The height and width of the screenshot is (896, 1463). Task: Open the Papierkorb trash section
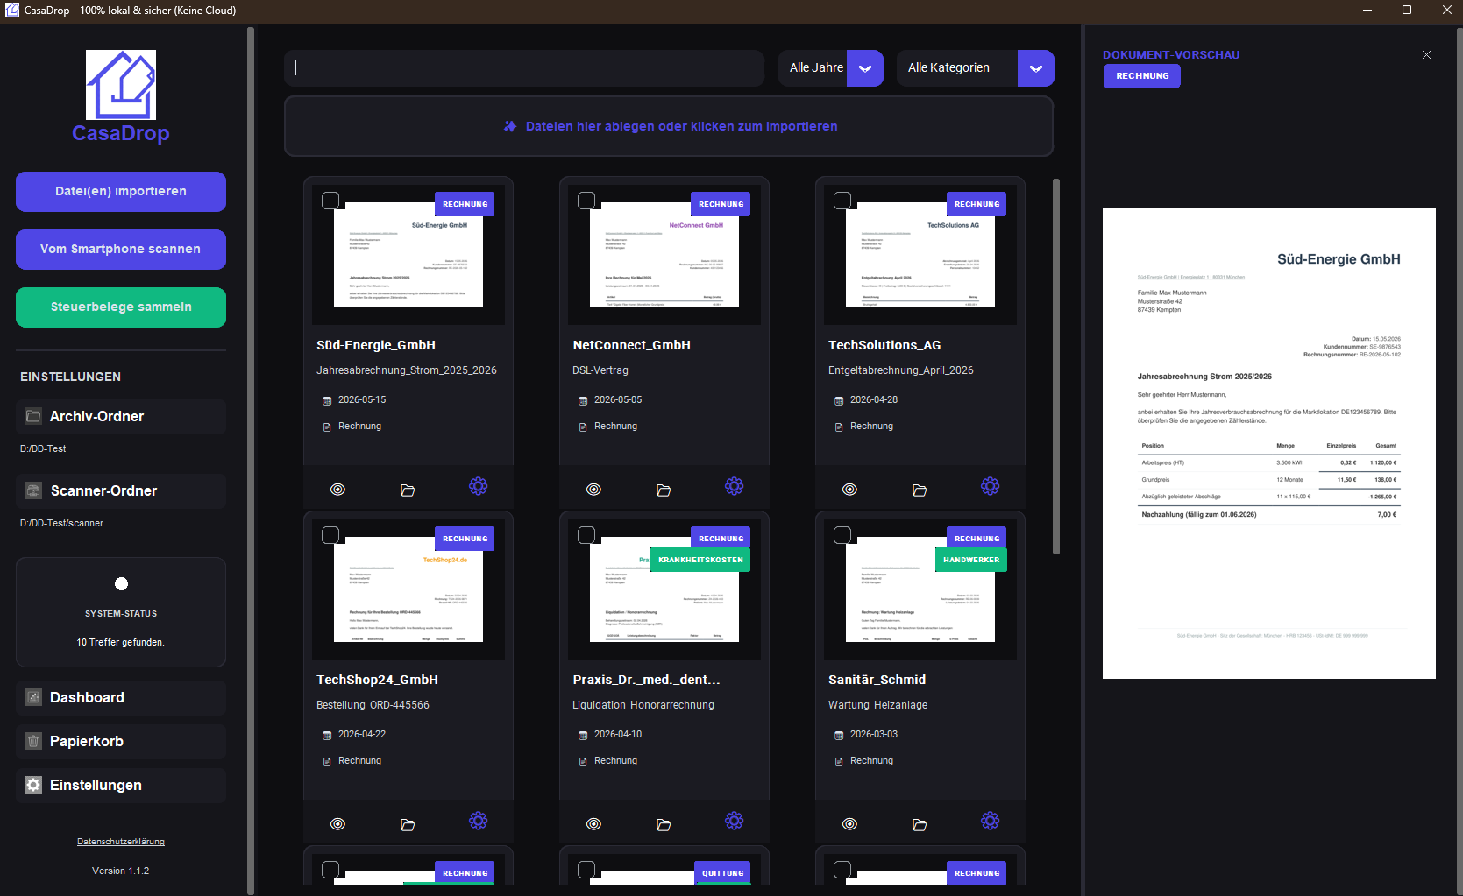coord(121,742)
